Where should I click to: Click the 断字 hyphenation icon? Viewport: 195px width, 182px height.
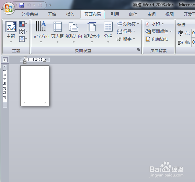pyautogui.click(x=119, y=39)
